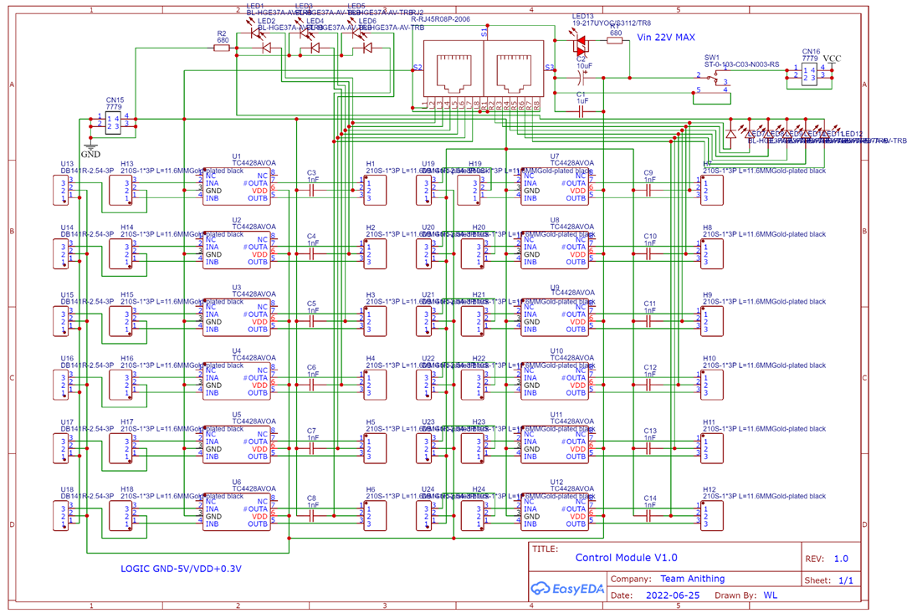Viewport: 912px width, 613px height.
Task: Click the Vin 22V MAX annotation
Action: (x=665, y=38)
